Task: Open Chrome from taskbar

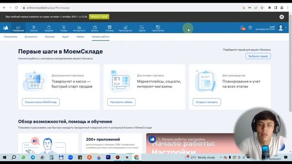Action: 136,157
